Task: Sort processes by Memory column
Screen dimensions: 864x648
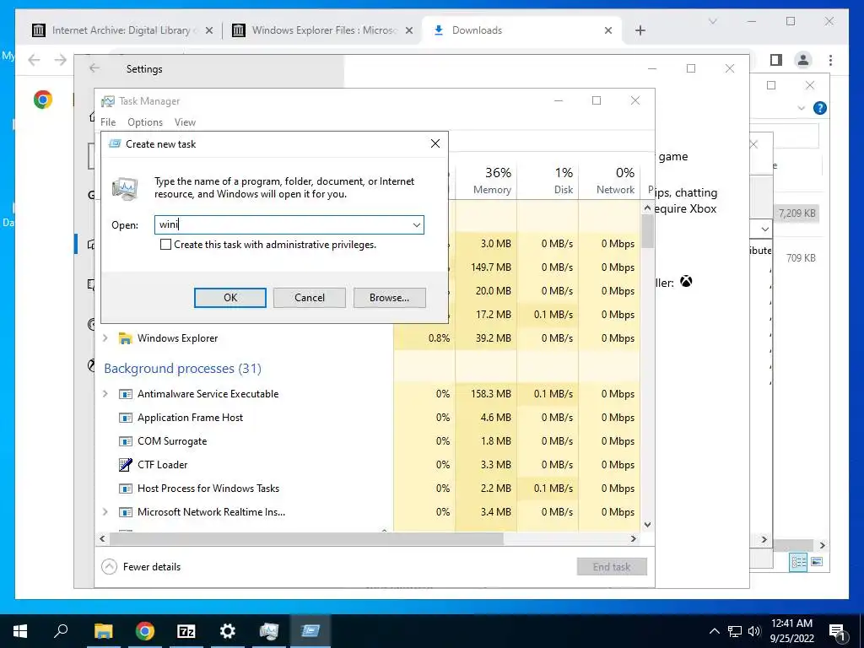Action: point(487,181)
